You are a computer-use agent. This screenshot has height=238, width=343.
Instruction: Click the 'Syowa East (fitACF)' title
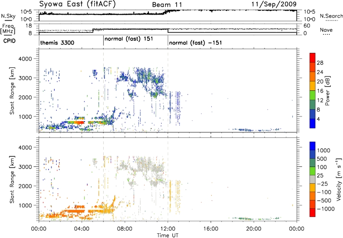point(77,4)
